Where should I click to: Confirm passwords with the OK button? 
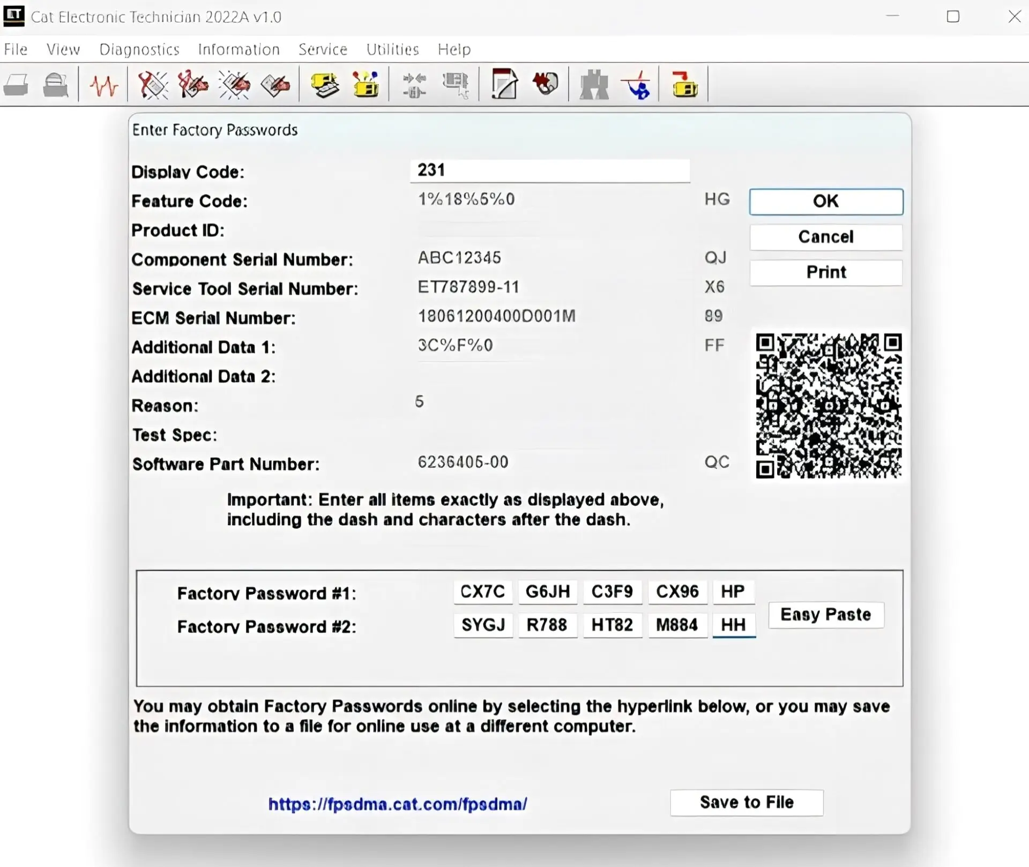(826, 201)
